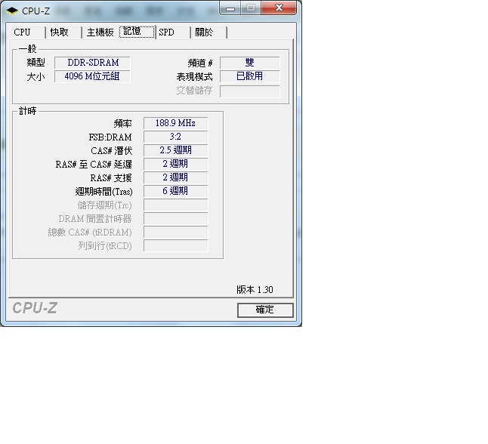Click the 計時 group heading
This screenshot has height=444, width=488.
[x=27, y=111]
